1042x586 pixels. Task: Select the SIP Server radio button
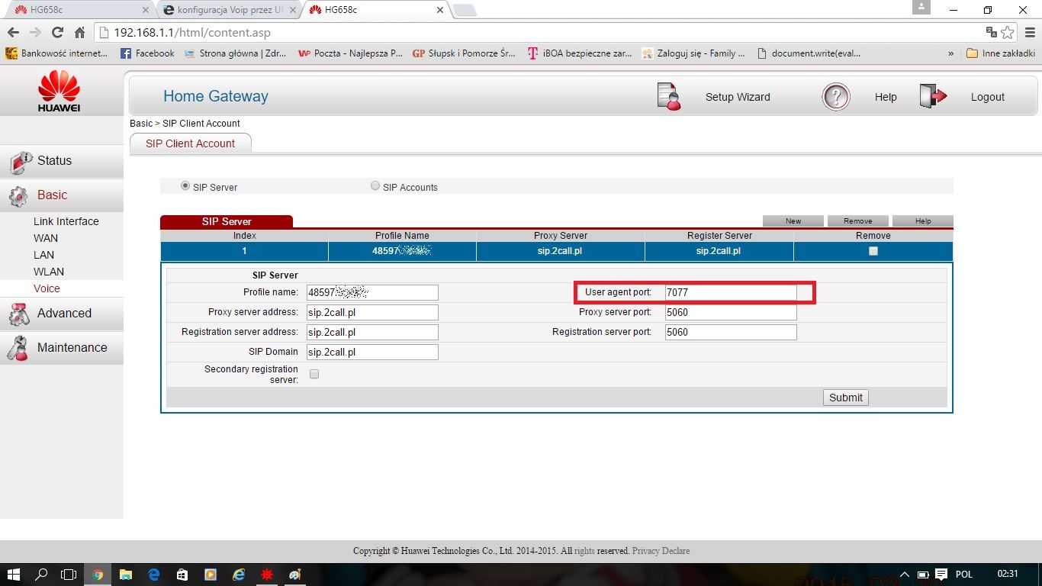point(185,186)
